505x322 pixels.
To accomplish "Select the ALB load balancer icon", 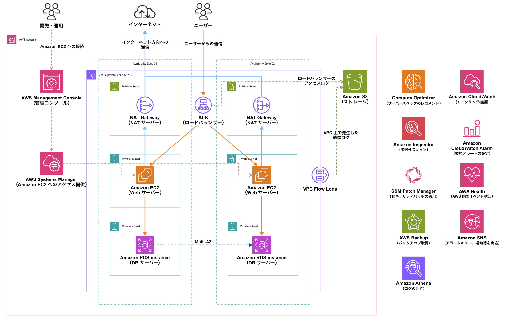I will pos(203,105).
